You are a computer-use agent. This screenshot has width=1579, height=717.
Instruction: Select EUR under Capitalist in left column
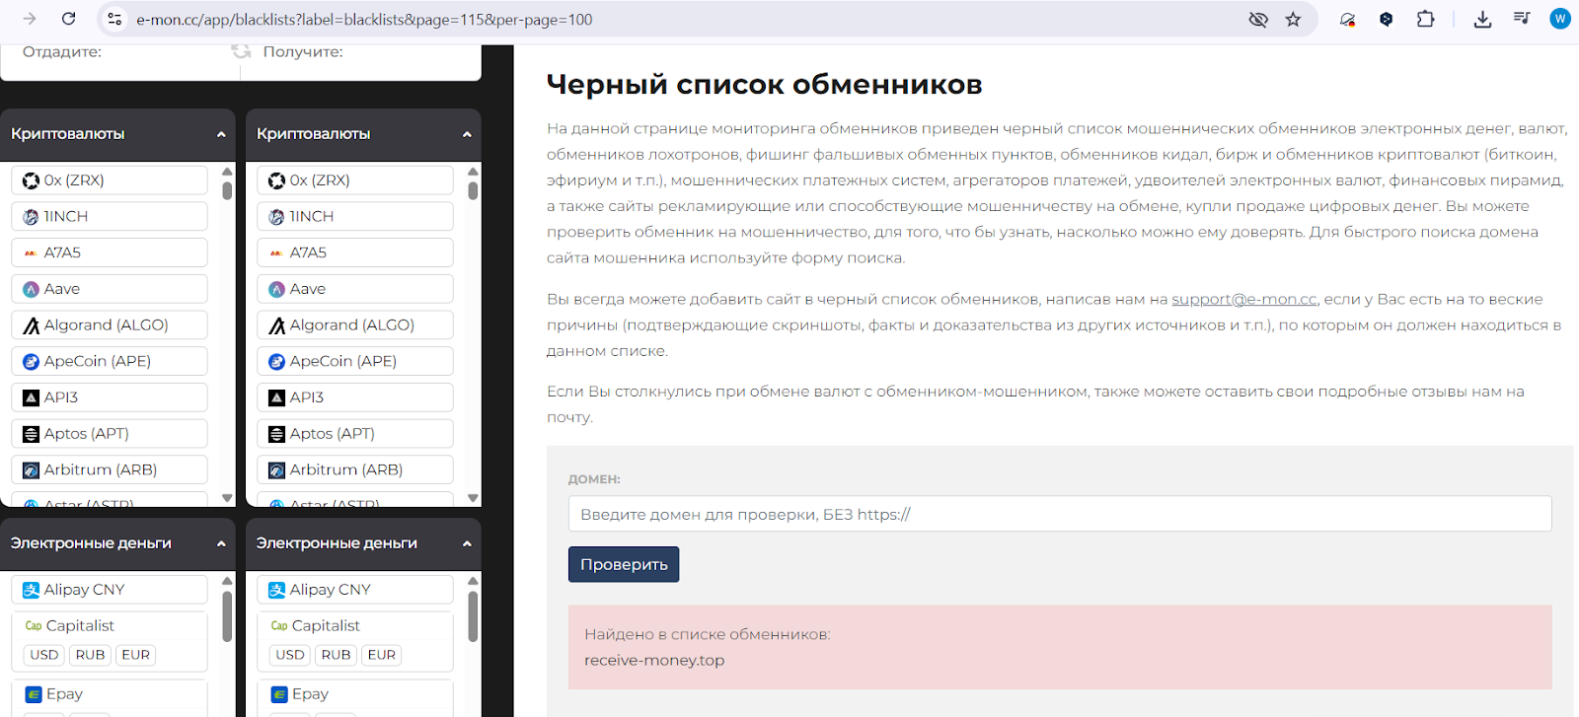(136, 655)
